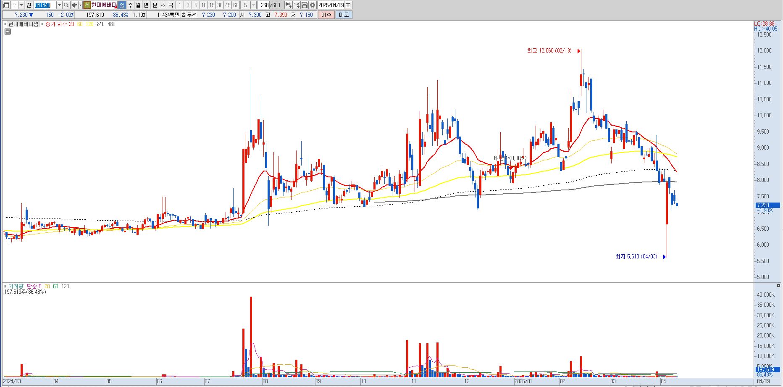Toggle the 종가 지수 indicator checkbox square
The image size is (783, 387).
tap(42, 24)
